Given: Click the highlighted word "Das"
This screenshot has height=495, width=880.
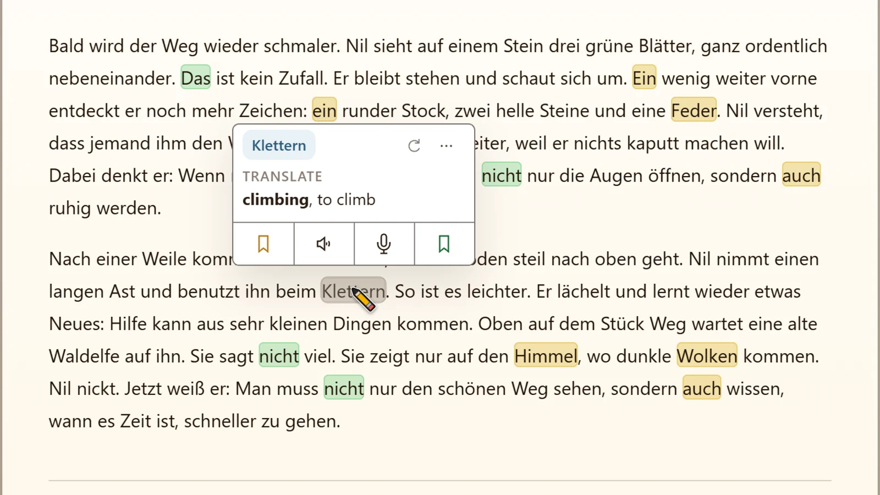Looking at the screenshot, I should 196,78.
